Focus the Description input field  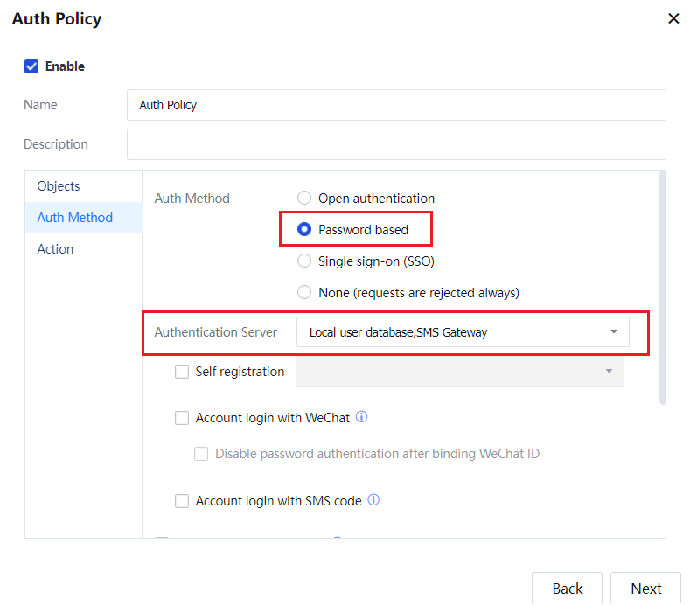(x=396, y=144)
